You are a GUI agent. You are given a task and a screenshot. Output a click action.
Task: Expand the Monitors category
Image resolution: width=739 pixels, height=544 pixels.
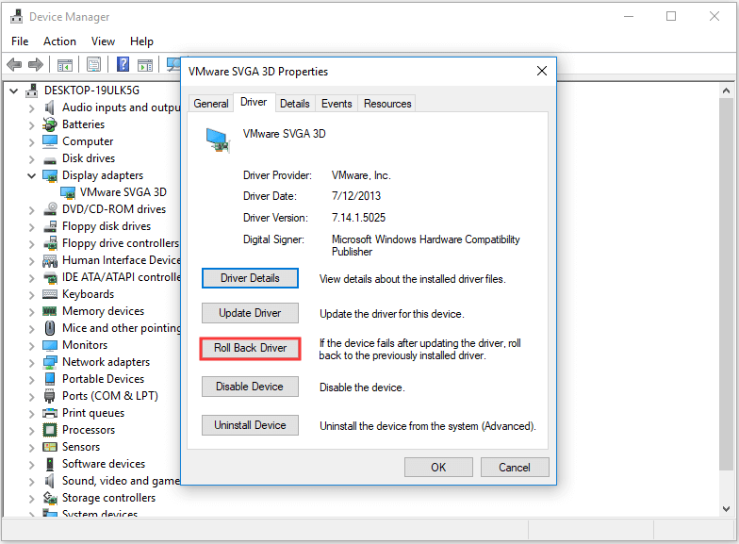coord(31,345)
